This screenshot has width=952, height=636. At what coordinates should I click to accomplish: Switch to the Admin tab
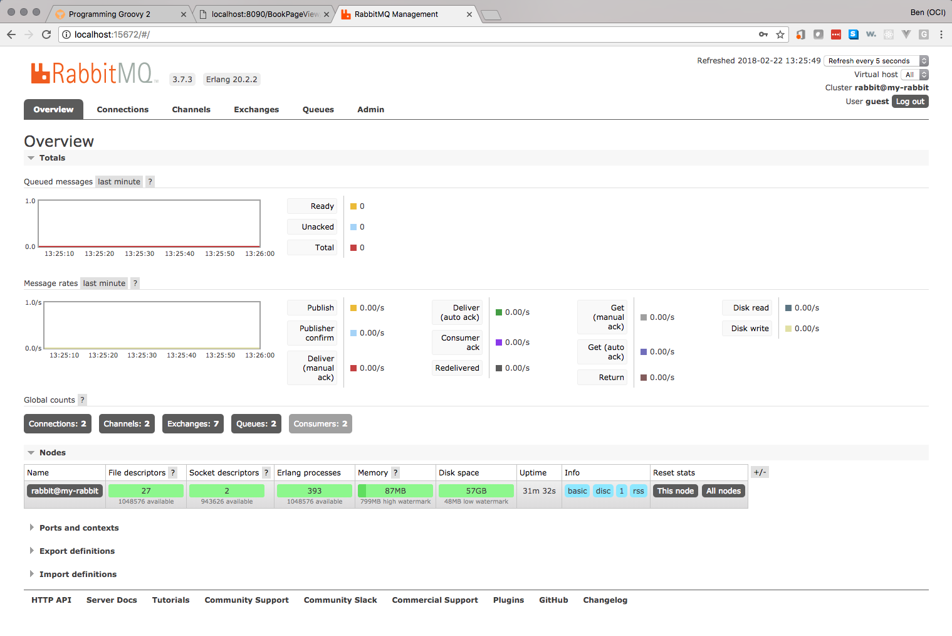[371, 109]
